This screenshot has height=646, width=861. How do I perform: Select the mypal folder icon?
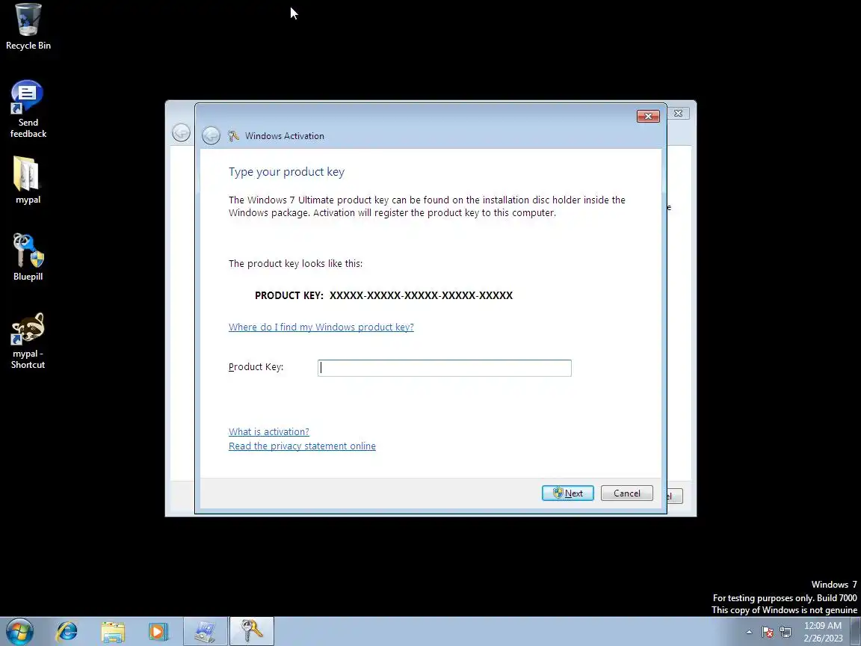click(x=28, y=180)
